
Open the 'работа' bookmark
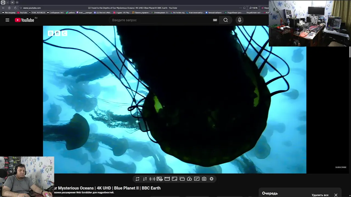click(70, 13)
